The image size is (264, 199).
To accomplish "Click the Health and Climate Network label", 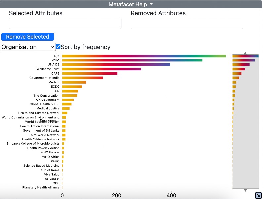I will (x=39, y=113).
